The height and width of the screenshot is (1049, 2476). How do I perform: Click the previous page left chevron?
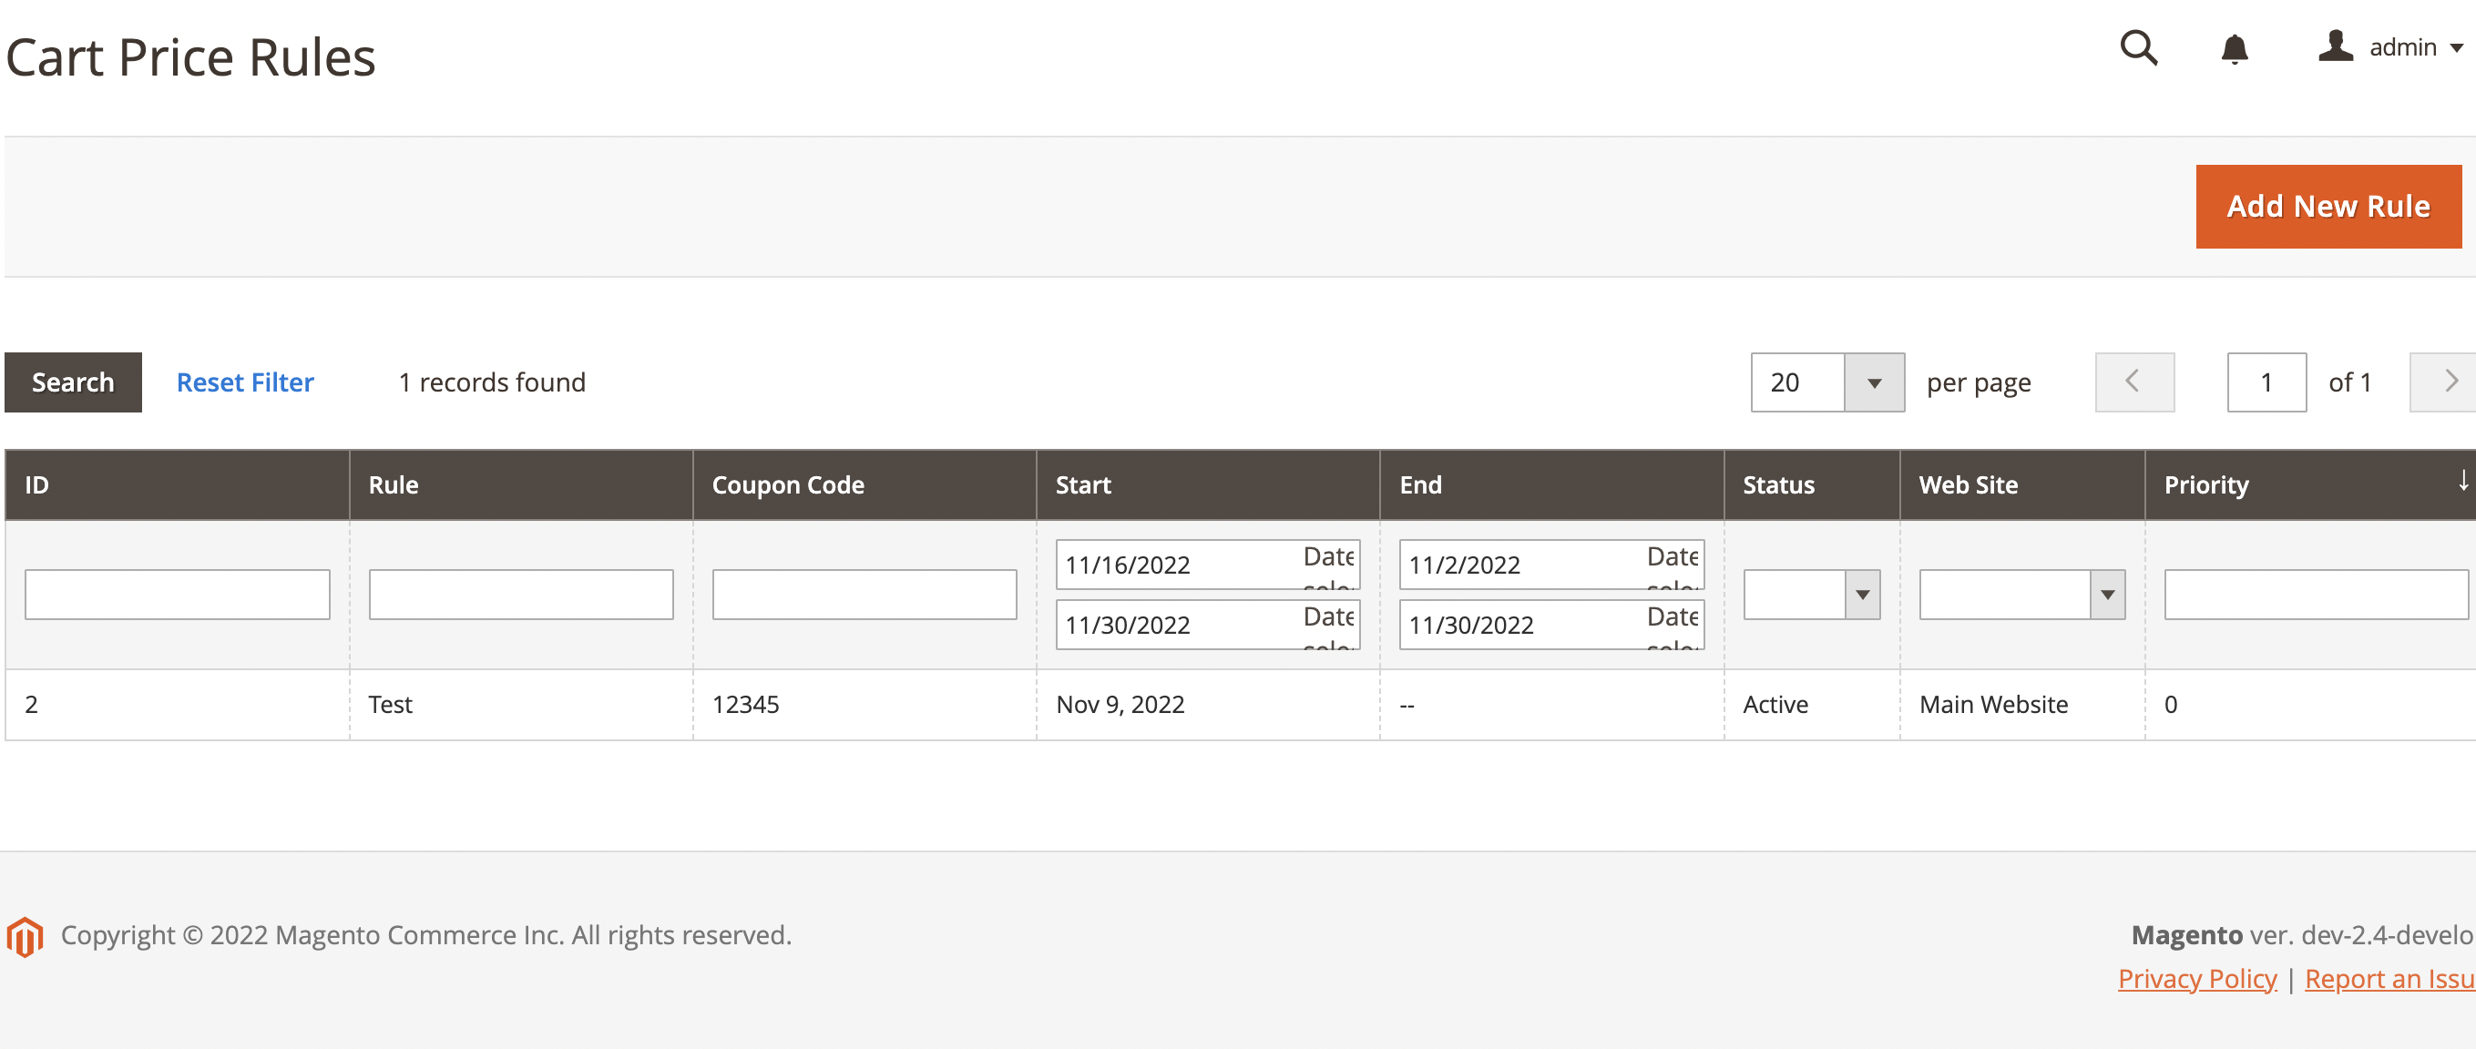(x=2133, y=382)
